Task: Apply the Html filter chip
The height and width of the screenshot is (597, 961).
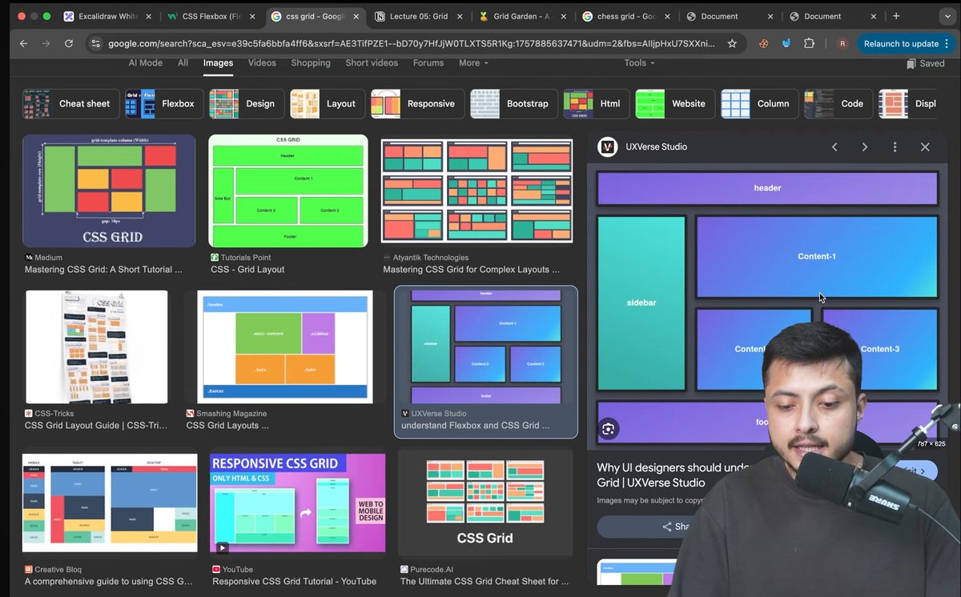Action: (597, 104)
